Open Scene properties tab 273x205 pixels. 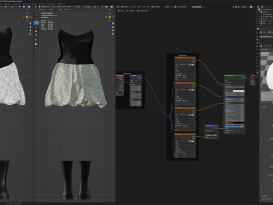[257, 46]
